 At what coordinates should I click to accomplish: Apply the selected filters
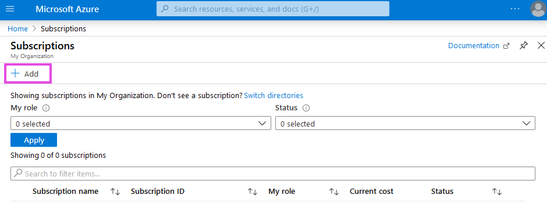34,140
